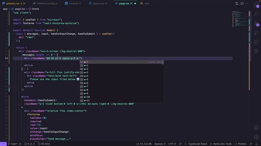Open the editor More Actions ellipsis
261x146 pixels.
pos(247,4)
